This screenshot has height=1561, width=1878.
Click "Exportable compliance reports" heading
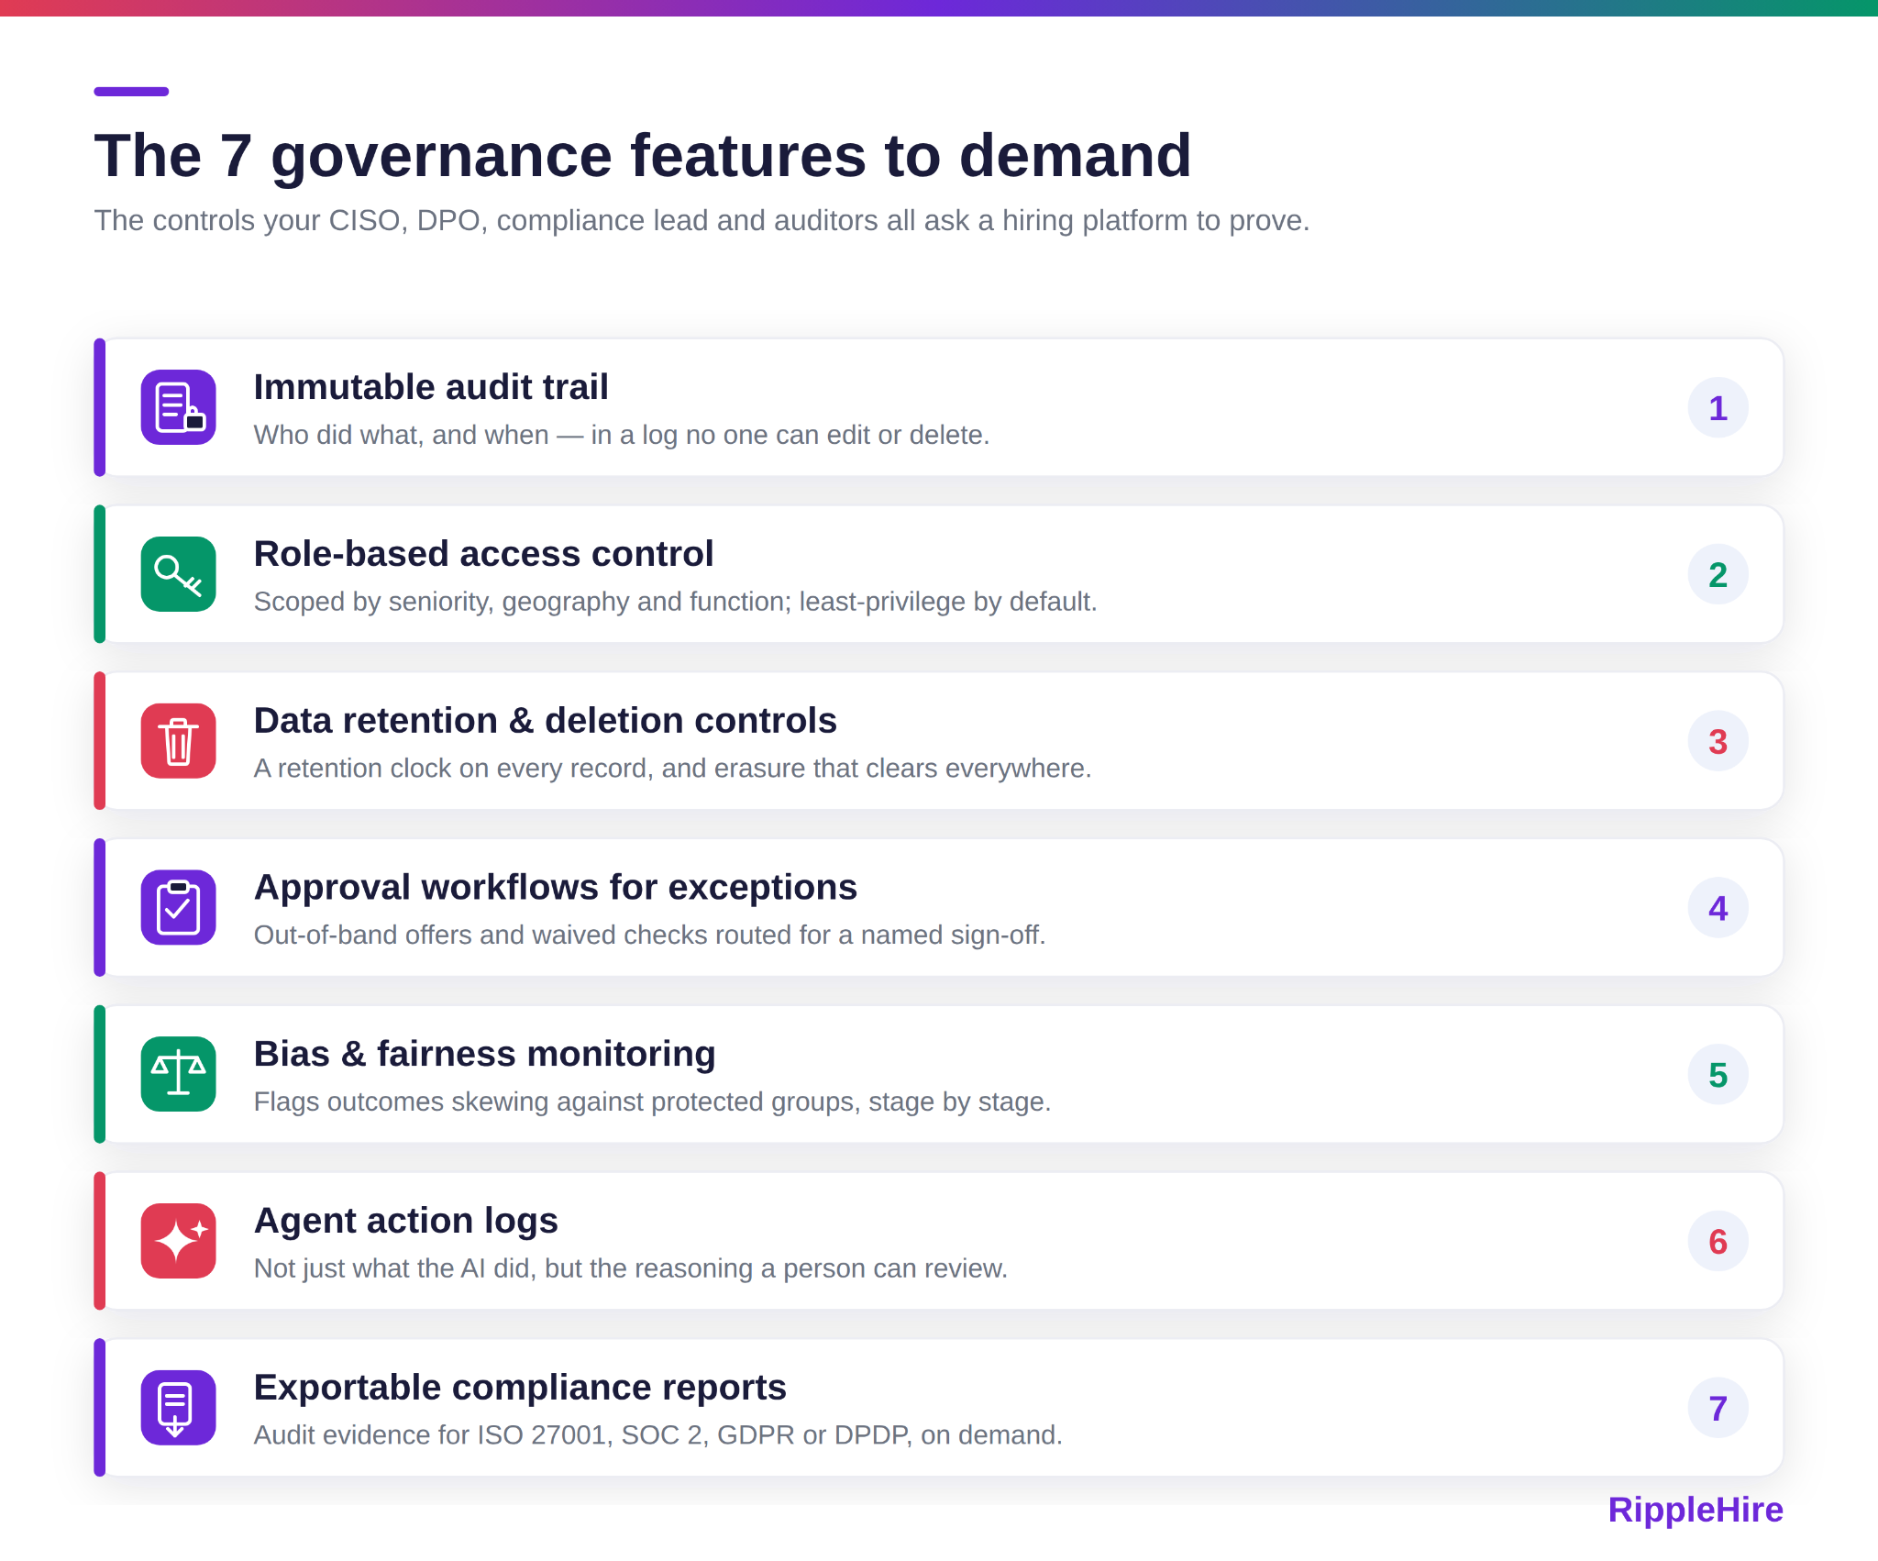pos(520,1388)
